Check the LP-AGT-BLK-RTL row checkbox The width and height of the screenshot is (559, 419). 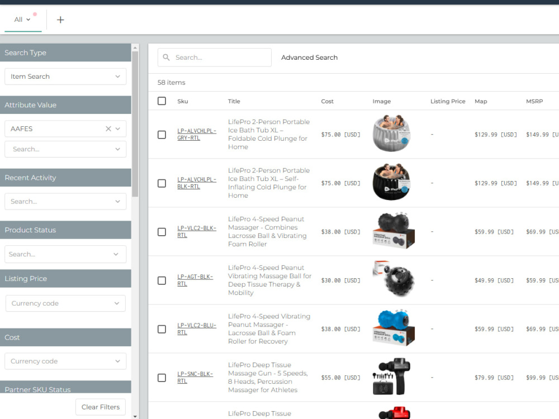tap(162, 280)
